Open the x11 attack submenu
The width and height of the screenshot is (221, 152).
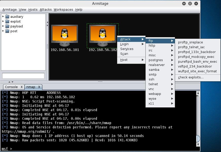click(160, 104)
